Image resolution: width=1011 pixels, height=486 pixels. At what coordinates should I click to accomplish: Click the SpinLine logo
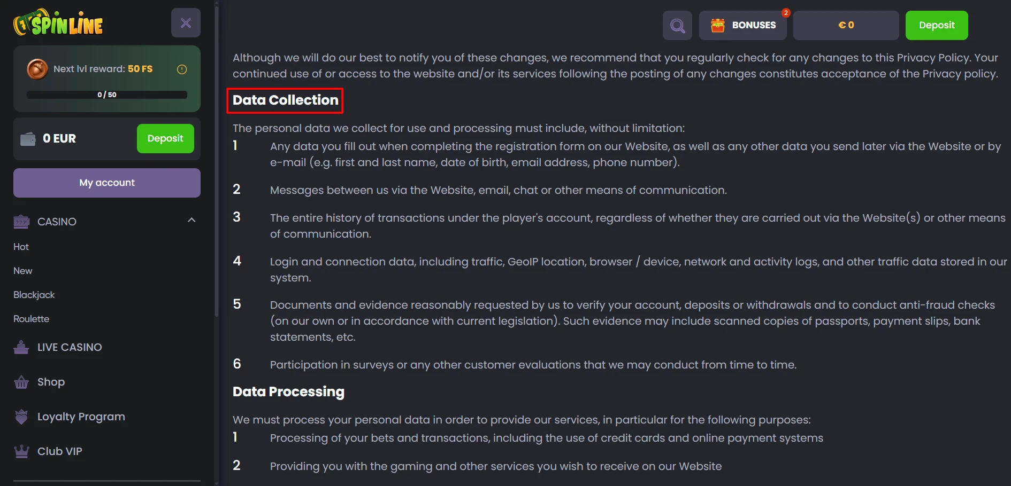58,22
